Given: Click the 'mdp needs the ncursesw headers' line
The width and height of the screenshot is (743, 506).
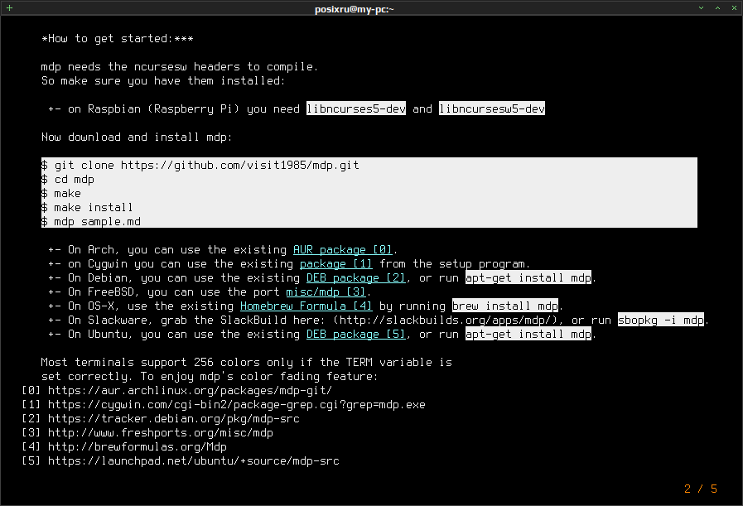Looking at the screenshot, I should pyautogui.click(x=180, y=67).
